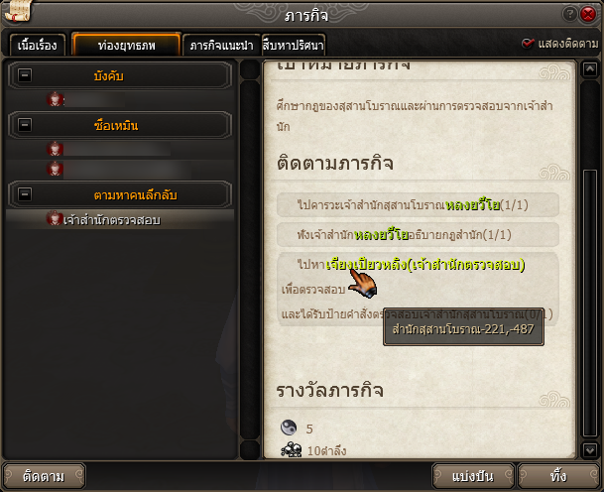Click the ทิ้ง abandon button

tap(558, 476)
